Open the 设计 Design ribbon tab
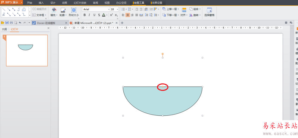The height and width of the screenshot is (138, 298). [x=53, y=3]
